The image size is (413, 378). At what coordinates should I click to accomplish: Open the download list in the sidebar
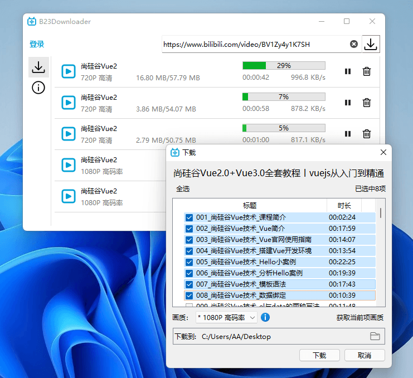[x=38, y=67]
